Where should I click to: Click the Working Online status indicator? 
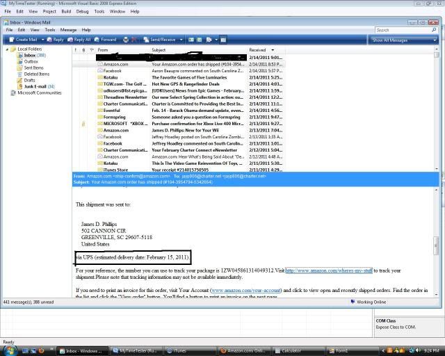[x=369, y=302]
